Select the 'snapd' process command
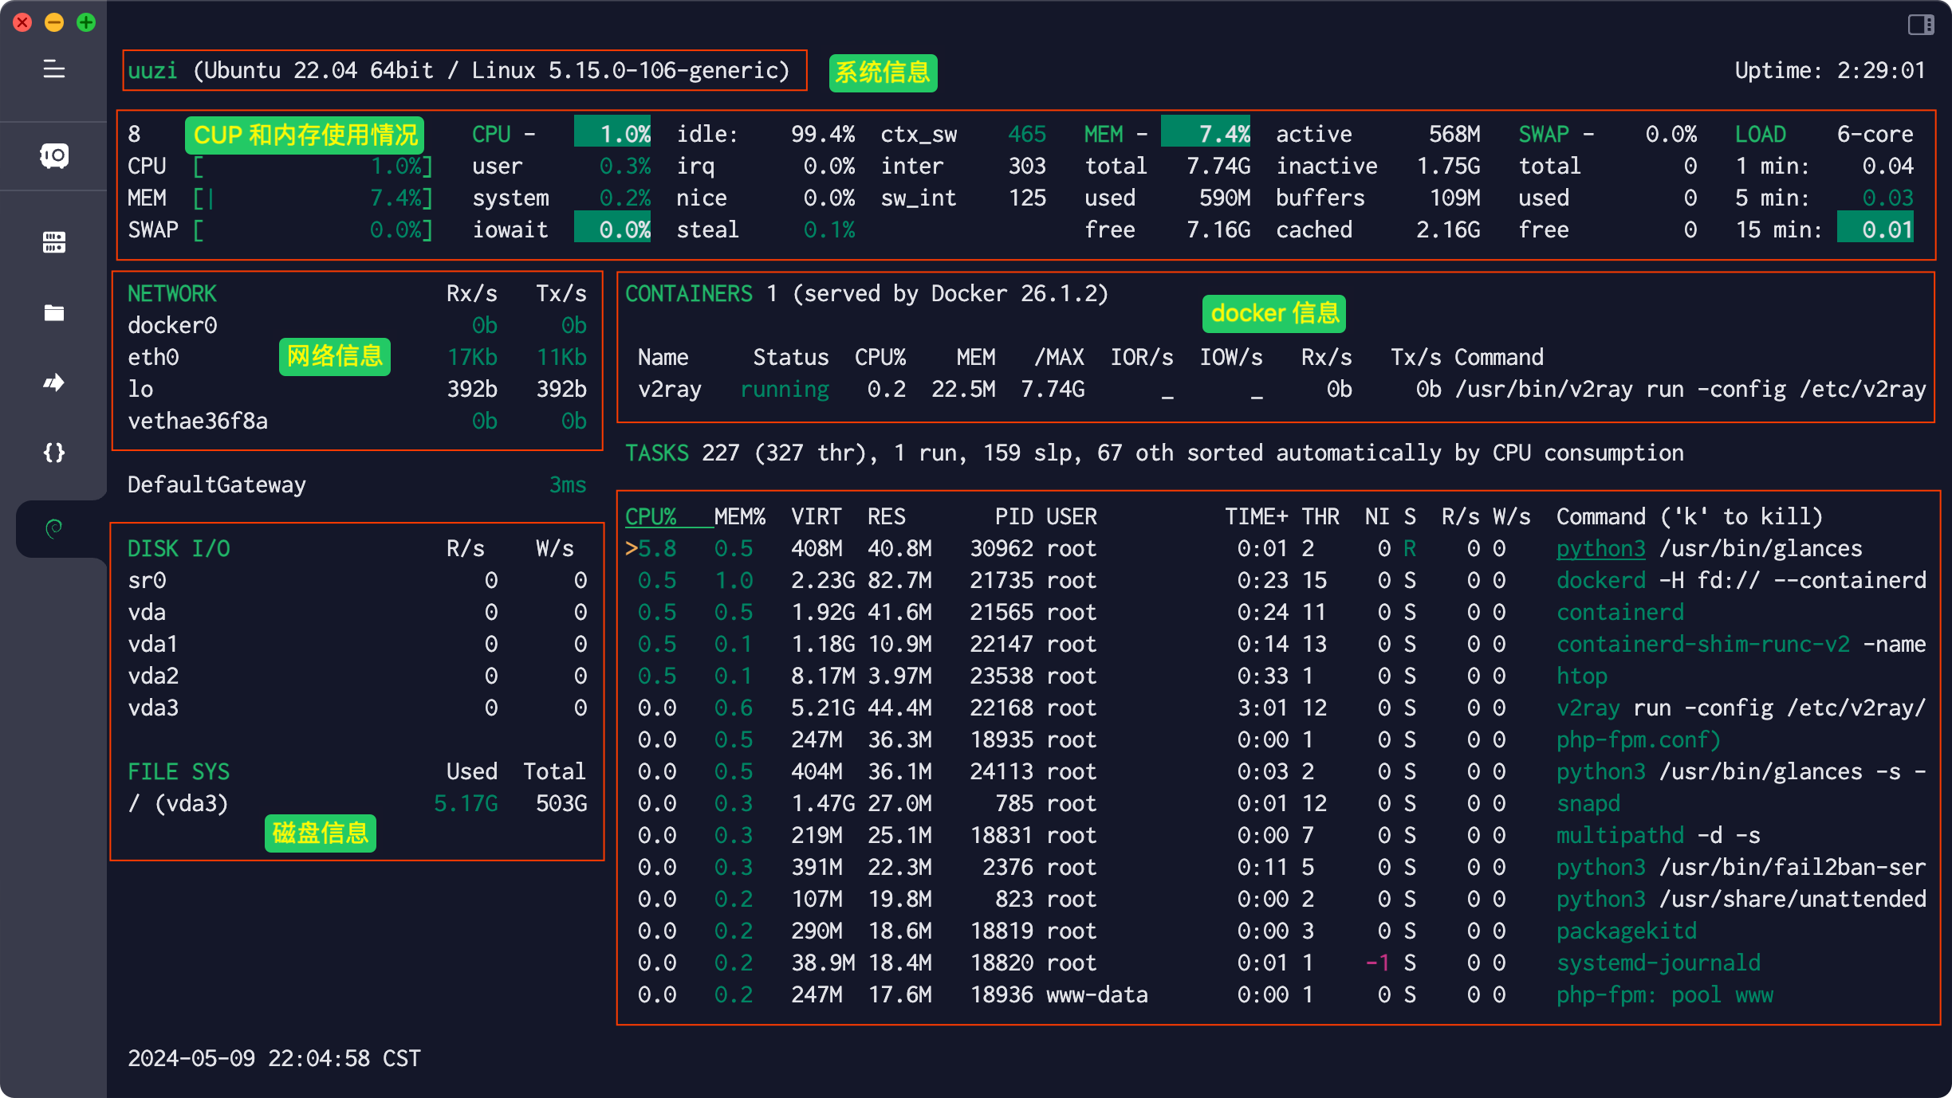 pyautogui.click(x=1588, y=803)
